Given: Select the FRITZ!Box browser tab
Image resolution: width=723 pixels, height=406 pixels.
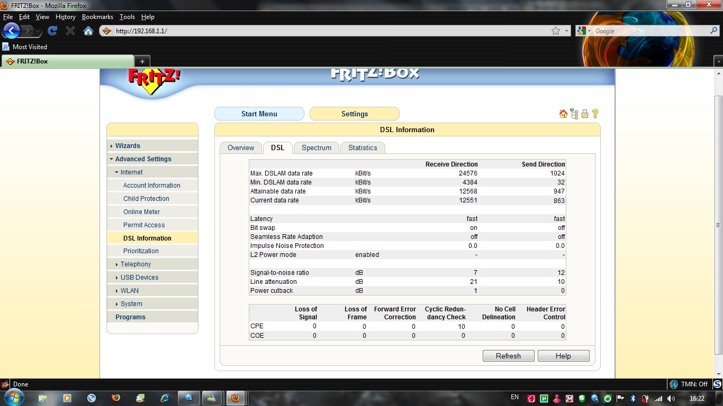Looking at the screenshot, I should point(68,61).
